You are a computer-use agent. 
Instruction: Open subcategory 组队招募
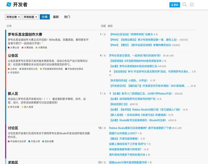tap(48, 141)
